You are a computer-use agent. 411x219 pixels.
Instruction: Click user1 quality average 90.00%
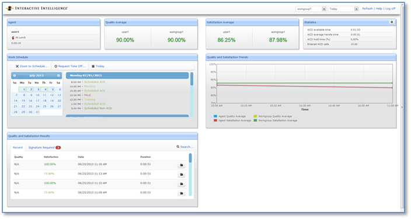point(125,40)
